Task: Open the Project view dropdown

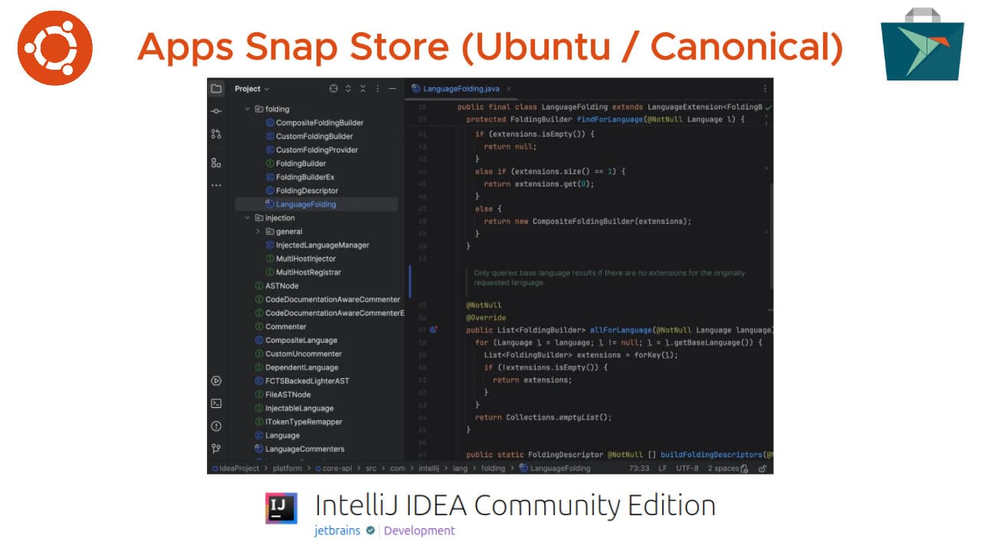Action: [x=252, y=89]
